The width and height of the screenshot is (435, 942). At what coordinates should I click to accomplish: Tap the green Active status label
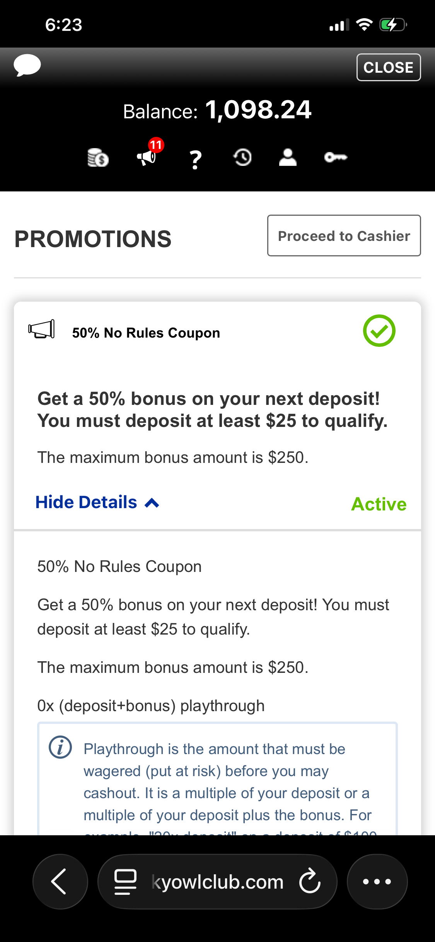click(x=379, y=504)
